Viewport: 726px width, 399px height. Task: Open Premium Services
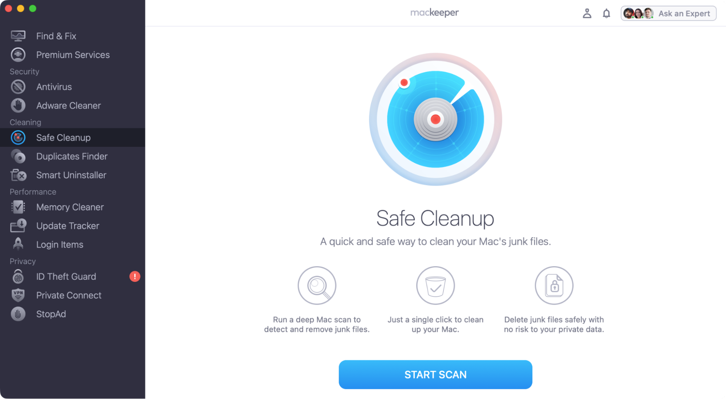(73, 54)
